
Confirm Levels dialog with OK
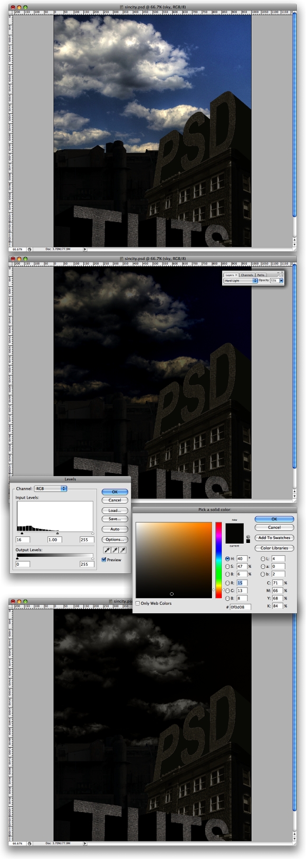click(x=114, y=492)
